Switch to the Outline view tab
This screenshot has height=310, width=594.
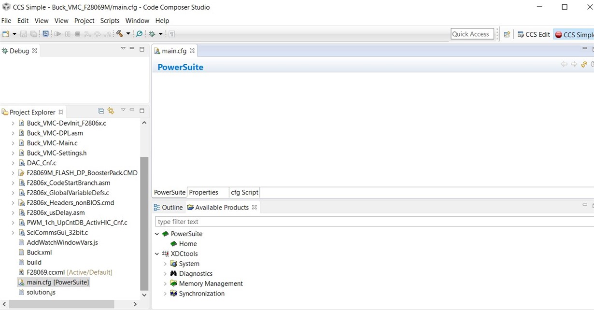[168, 207]
